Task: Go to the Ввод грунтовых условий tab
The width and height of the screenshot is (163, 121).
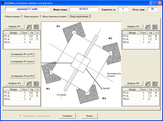Action: click(x=54, y=16)
